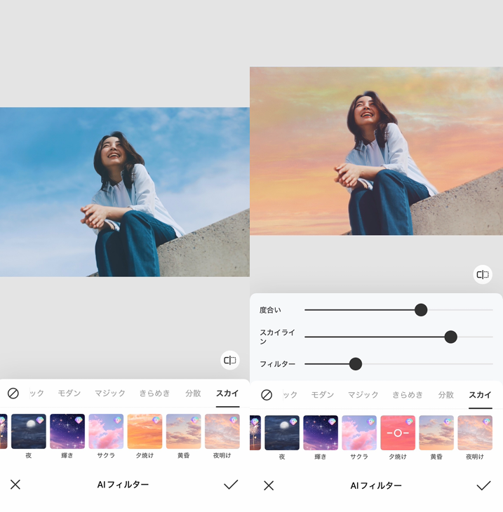This screenshot has width=503, height=512.
Task: Choose 夜明け sky thumbnail in right screen
Action: [475, 433]
